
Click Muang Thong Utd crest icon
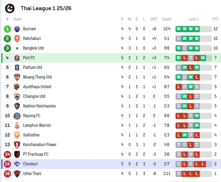(x=17, y=77)
